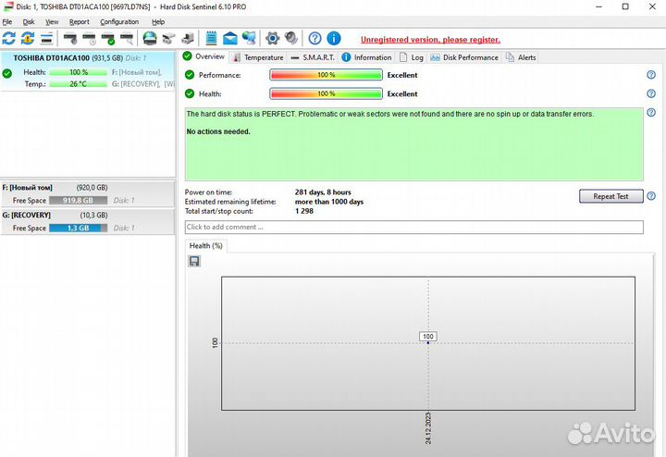The width and height of the screenshot is (666, 457).
Task: Open configuration via the gear icon
Action: (x=272, y=39)
